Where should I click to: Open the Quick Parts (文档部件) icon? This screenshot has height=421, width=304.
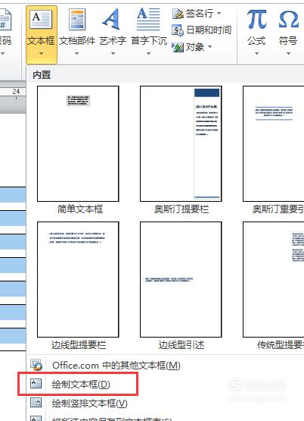77,19
